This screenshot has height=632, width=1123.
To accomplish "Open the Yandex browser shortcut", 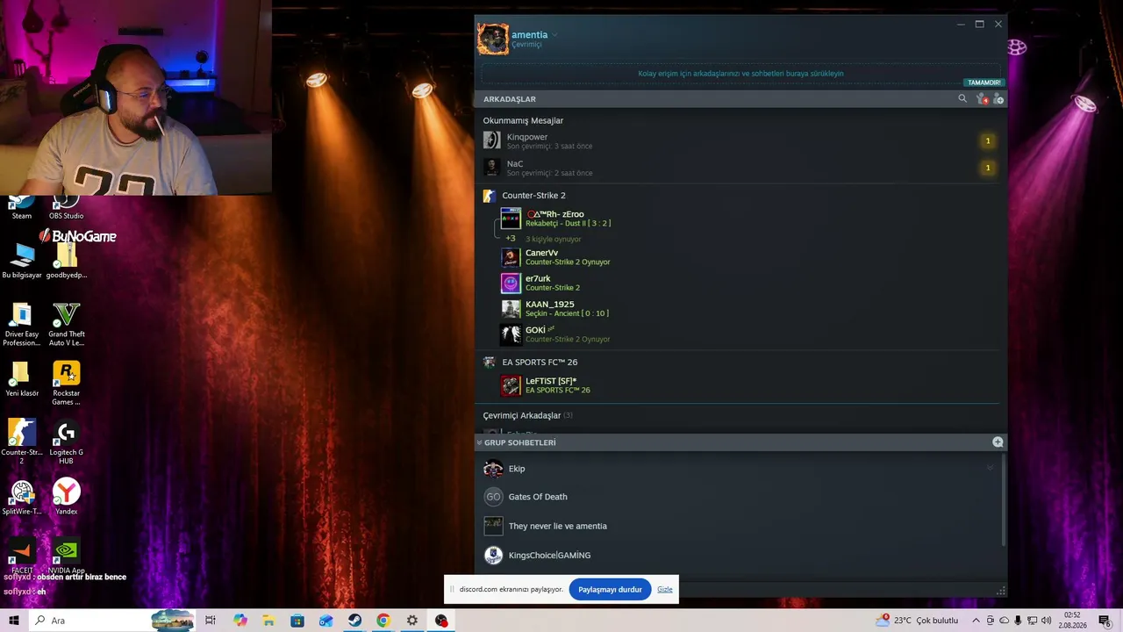I will pyautogui.click(x=67, y=497).
